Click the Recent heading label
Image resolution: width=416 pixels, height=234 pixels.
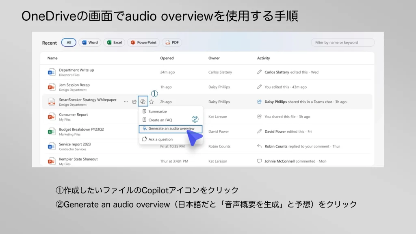pyautogui.click(x=49, y=43)
